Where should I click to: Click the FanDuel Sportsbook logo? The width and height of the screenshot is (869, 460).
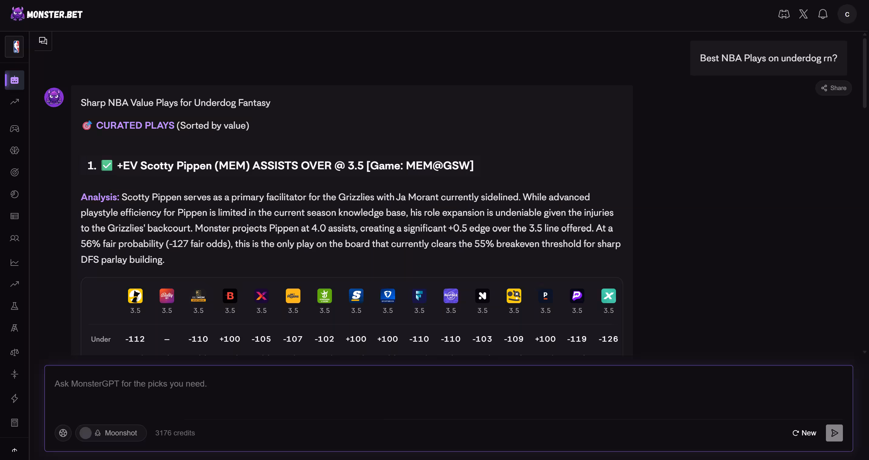coord(387,296)
